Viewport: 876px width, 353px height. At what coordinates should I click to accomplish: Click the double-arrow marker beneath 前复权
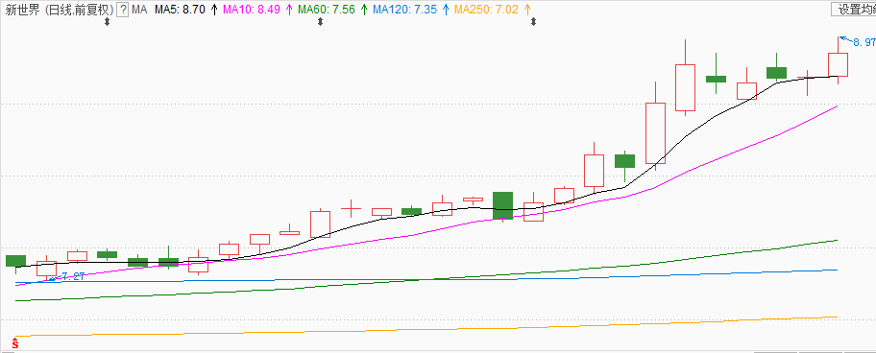[108, 22]
